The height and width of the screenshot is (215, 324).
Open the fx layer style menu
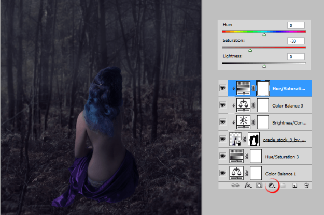point(248,186)
